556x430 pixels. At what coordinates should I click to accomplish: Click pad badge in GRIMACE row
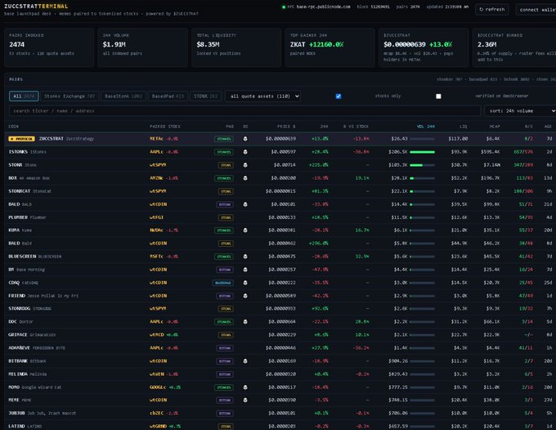(226, 335)
